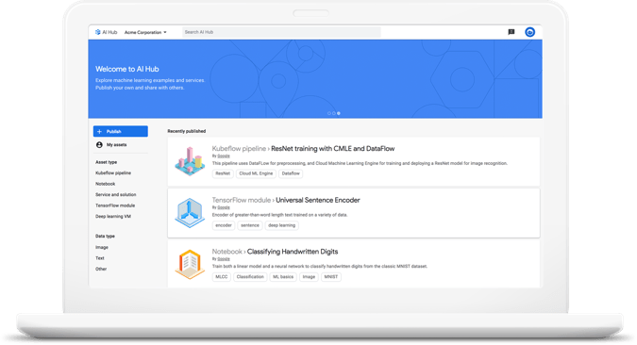
Task: Select the second banner carousel dot
Action: pyautogui.click(x=334, y=113)
